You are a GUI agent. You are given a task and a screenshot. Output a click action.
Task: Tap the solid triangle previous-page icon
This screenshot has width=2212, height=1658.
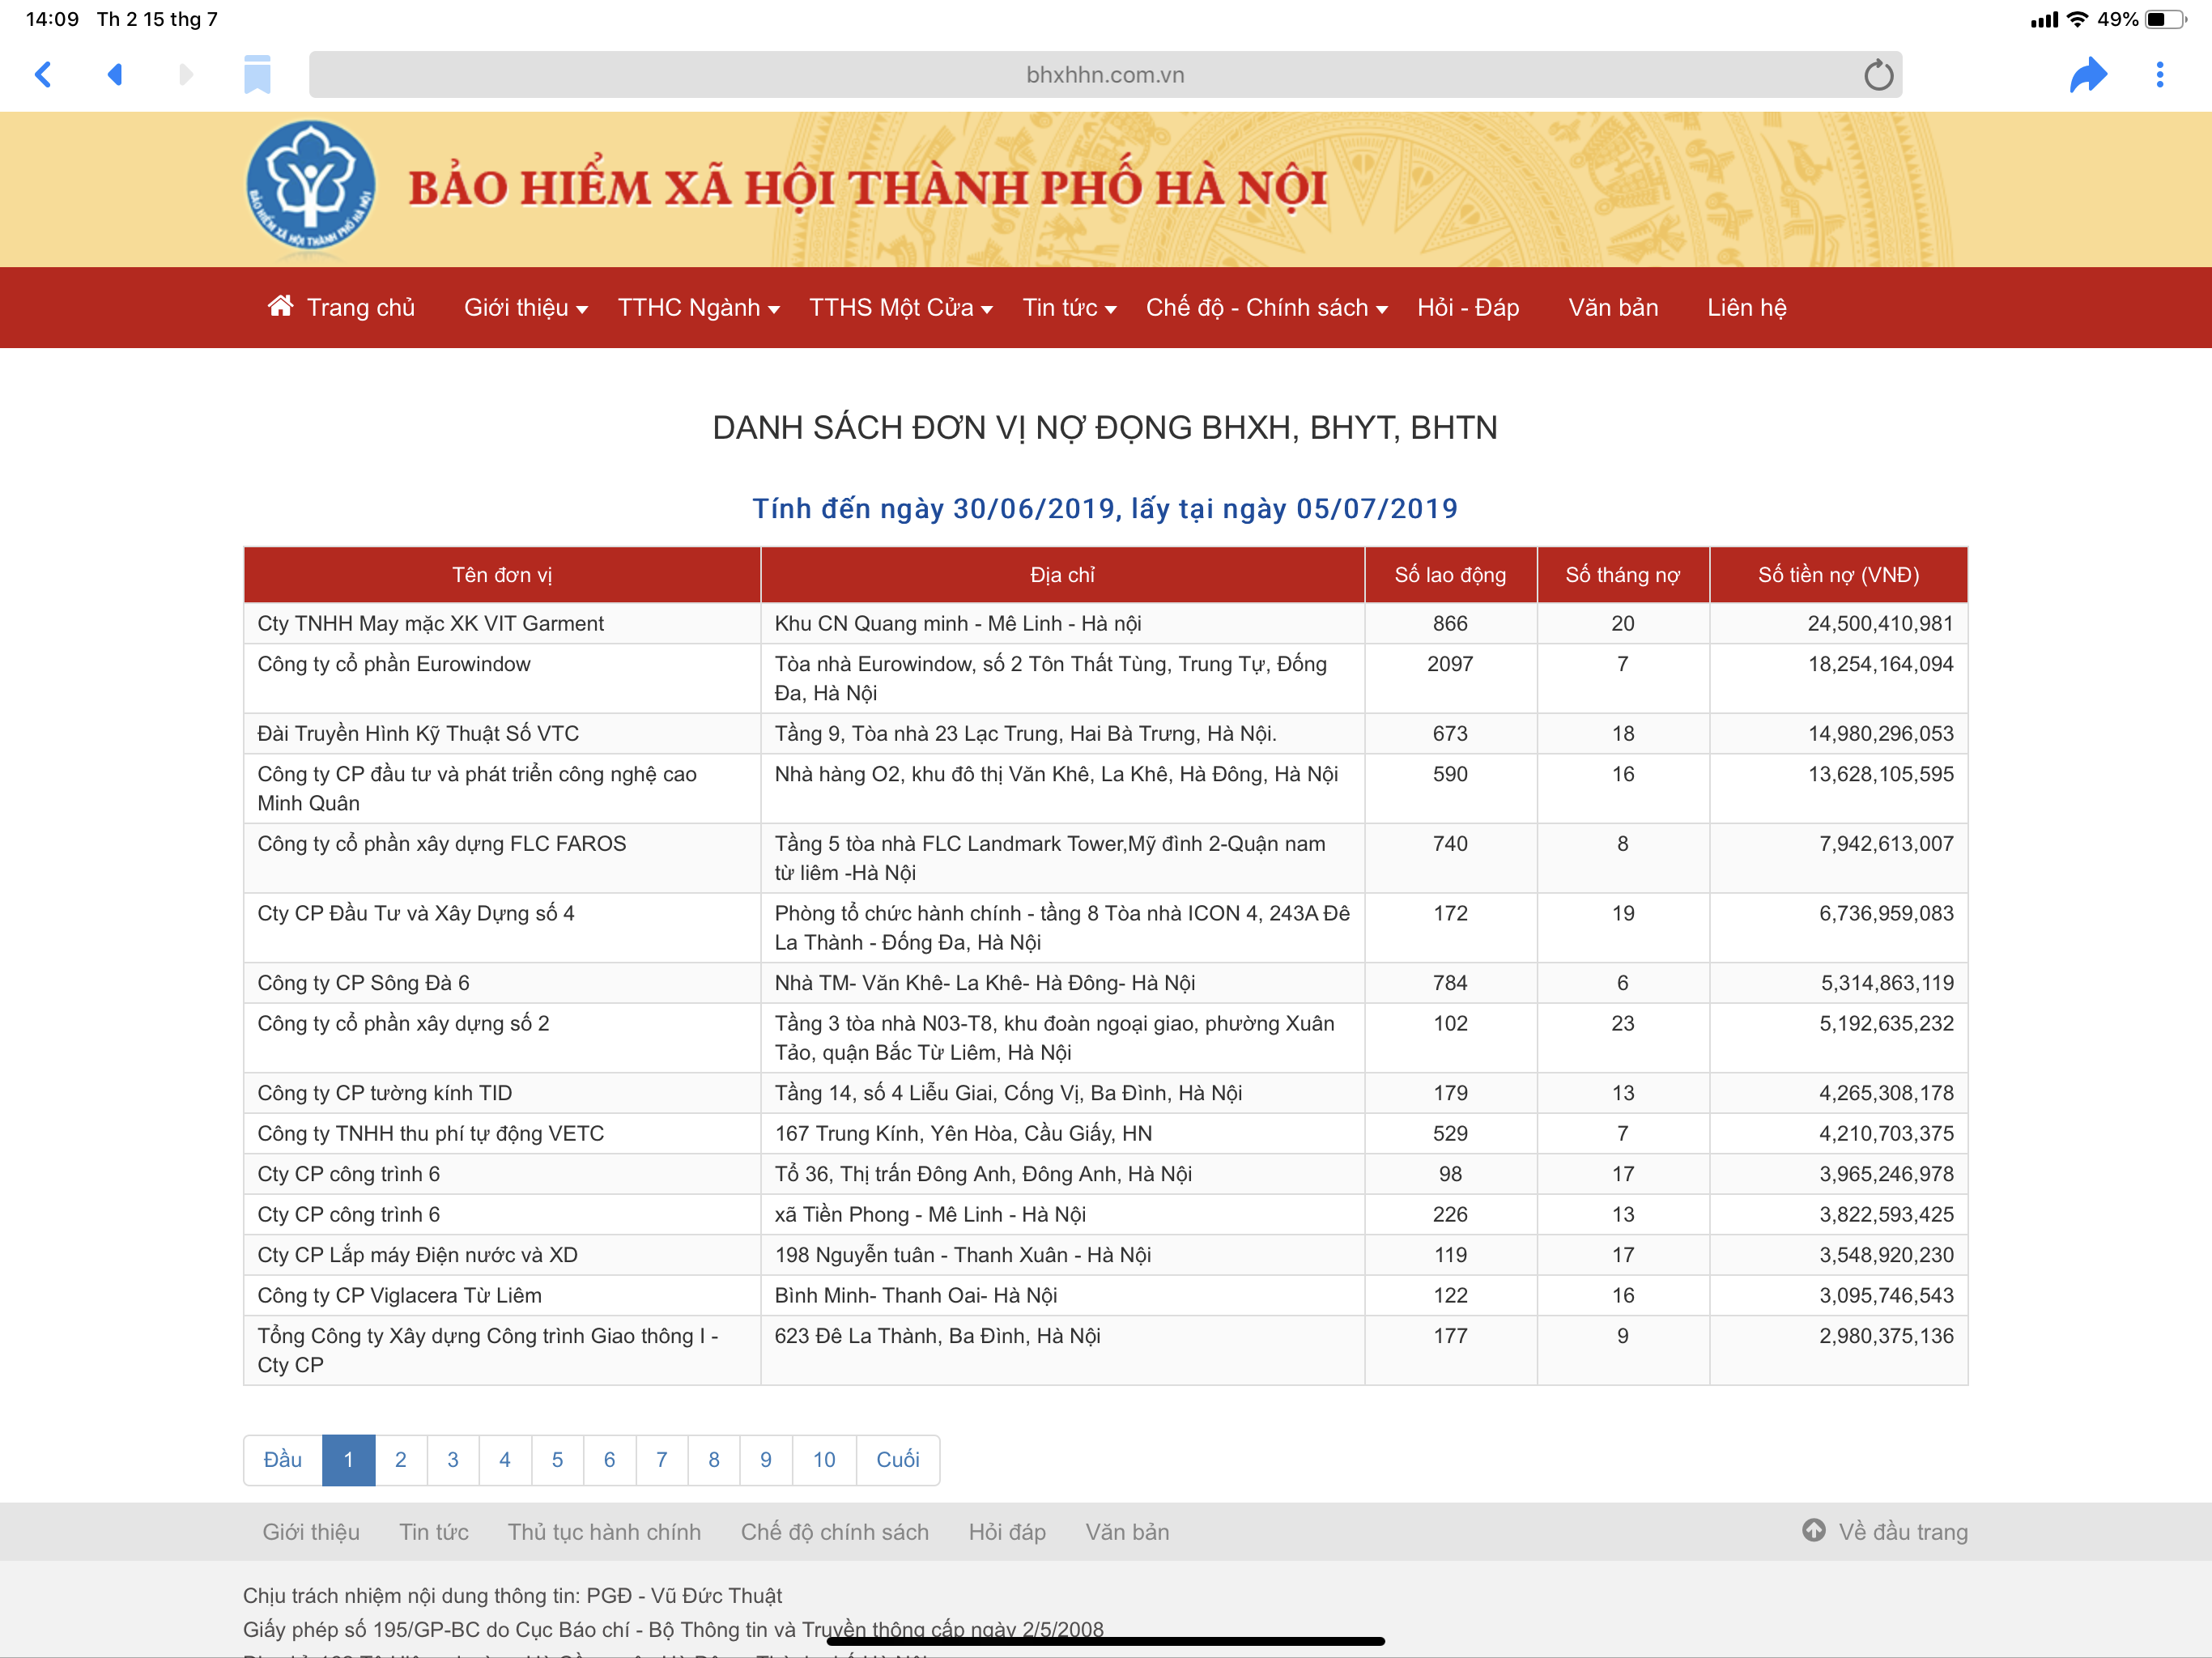pyautogui.click(x=115, y=75)
